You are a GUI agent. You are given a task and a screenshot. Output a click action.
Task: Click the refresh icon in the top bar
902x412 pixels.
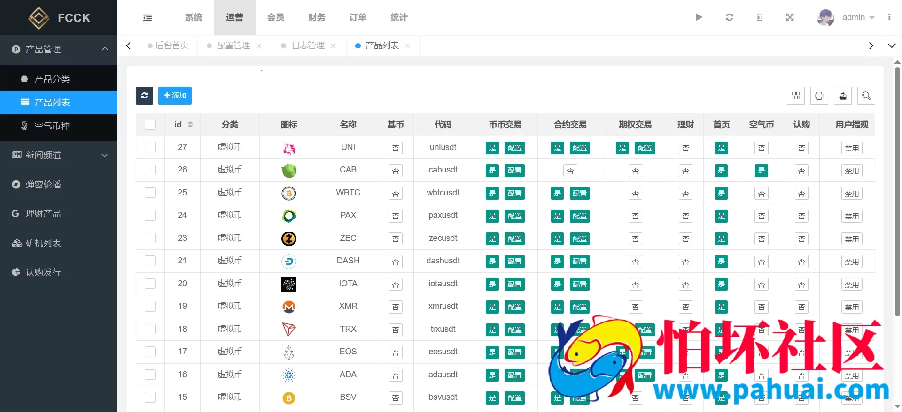tap(729, 17)
